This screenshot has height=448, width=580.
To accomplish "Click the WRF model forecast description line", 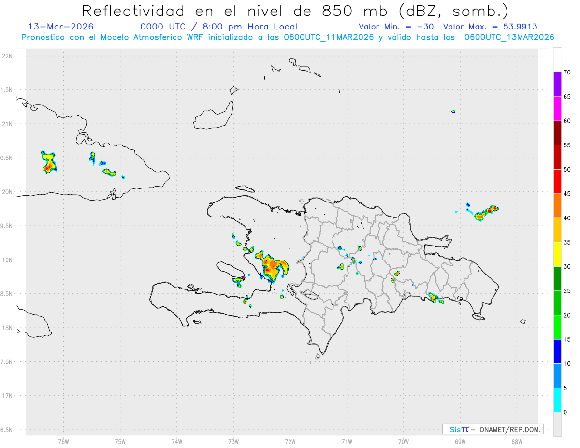I will (288, 37).
